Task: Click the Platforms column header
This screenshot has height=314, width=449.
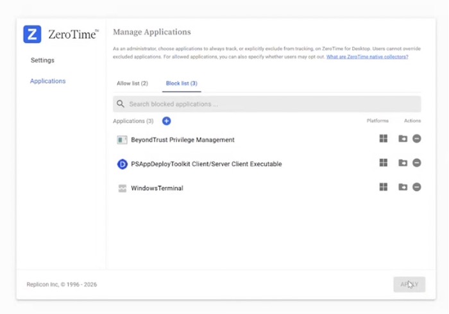Action: point(377,120)
